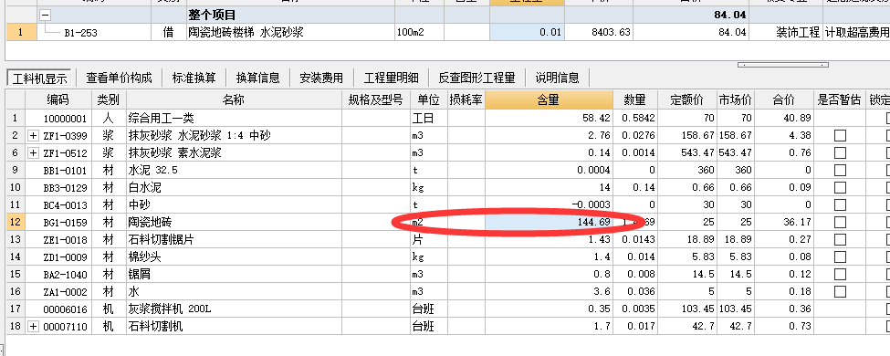Toggle 是否暂估 checkbox for 锯屑
This screenshot has width=890, height=356.
840,274
